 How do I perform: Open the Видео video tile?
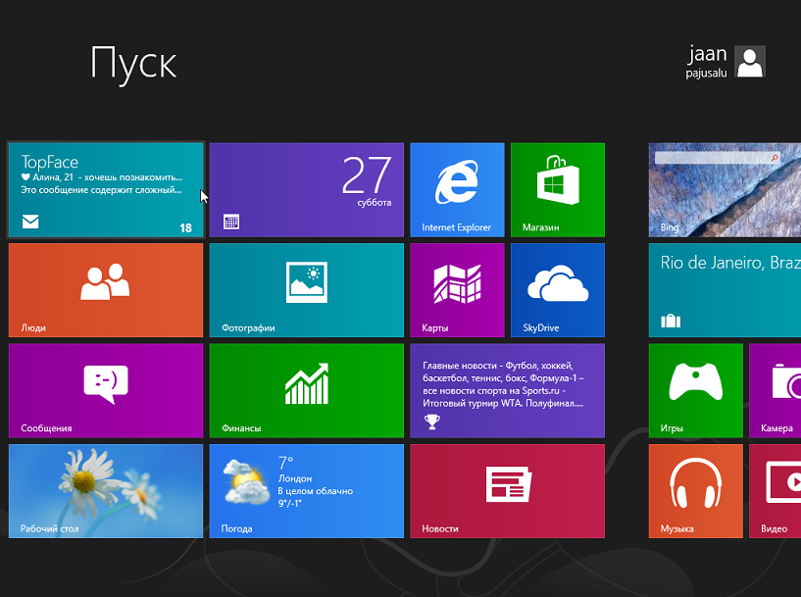(x=775, y=491)
